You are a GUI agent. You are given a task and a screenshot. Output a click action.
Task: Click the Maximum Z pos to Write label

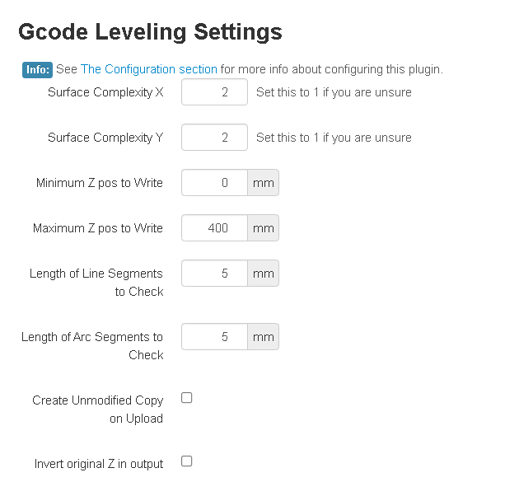(98, 228)
